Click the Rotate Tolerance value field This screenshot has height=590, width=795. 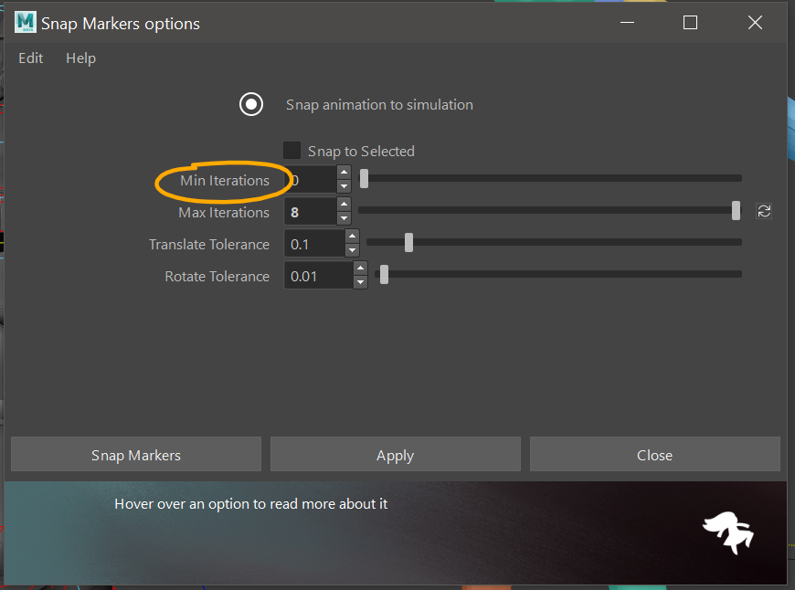coord(317,276)
